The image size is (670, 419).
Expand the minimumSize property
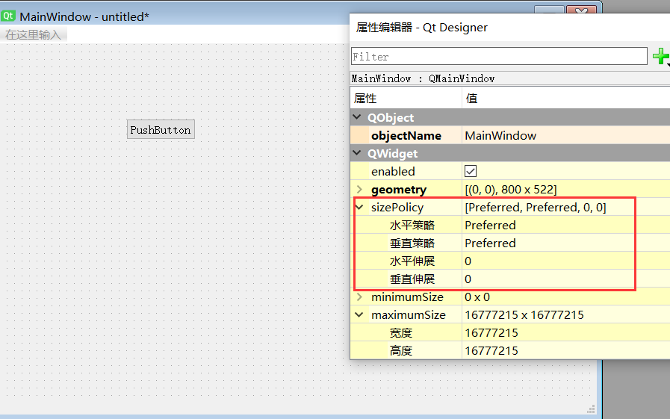pos(359,297)
